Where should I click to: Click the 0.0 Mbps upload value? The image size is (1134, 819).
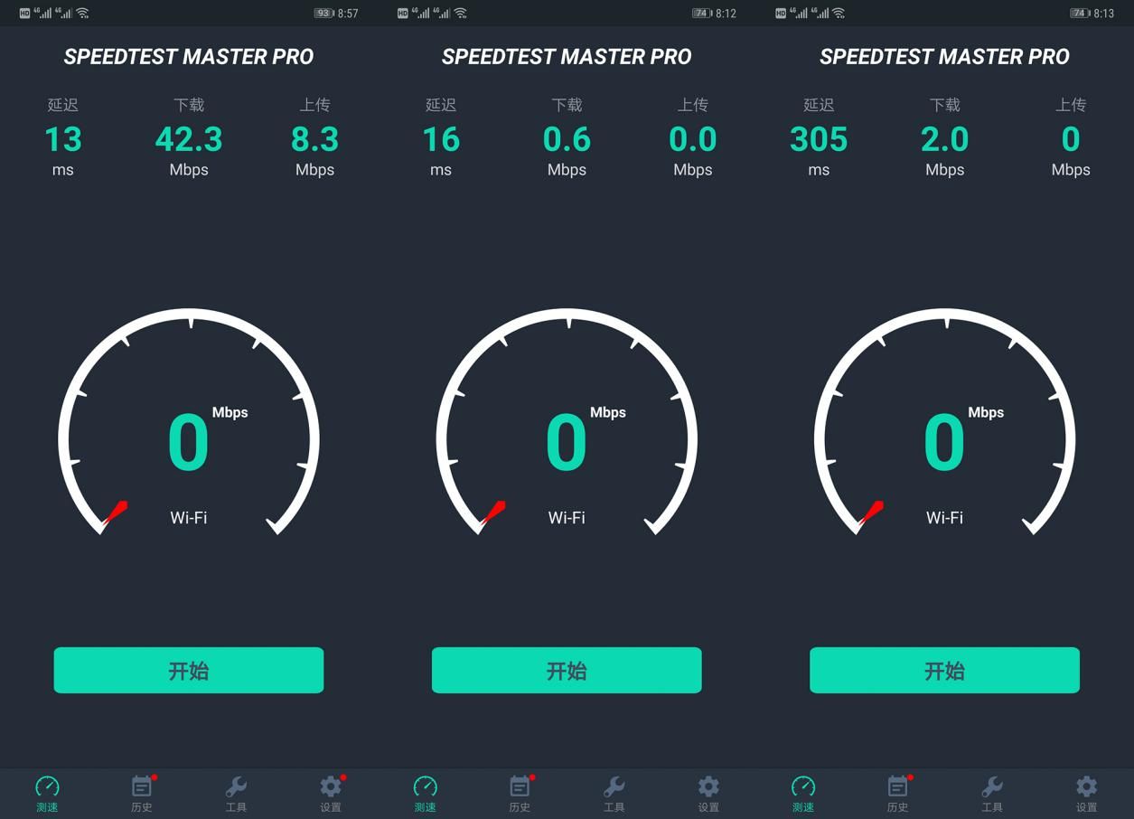[693, 139]
